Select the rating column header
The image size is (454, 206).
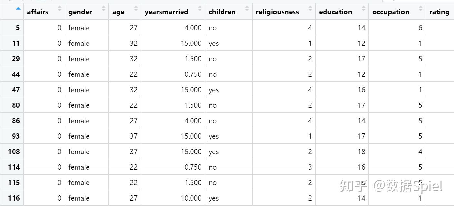pyautogui.click(x=439, y=12)
